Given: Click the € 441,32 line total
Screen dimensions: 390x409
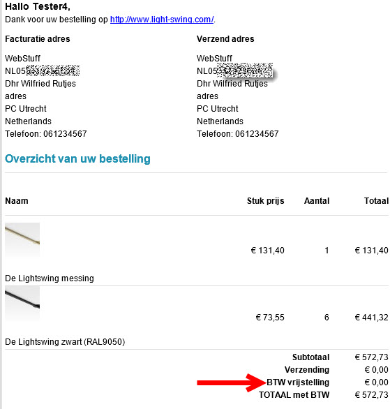Looking at the screenshot, I should 371,318.
